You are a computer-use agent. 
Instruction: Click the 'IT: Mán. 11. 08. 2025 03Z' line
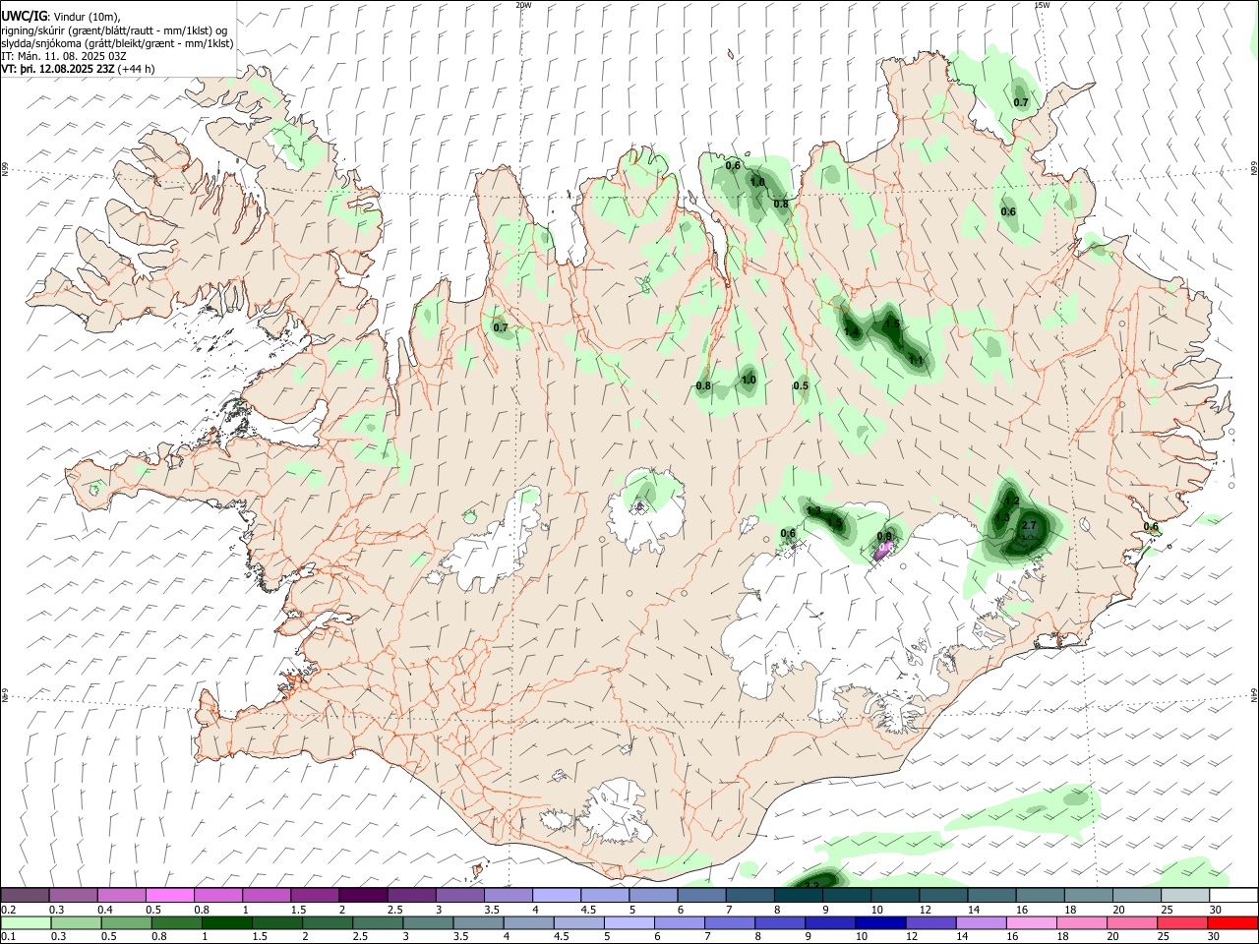(x=64, y=56)
